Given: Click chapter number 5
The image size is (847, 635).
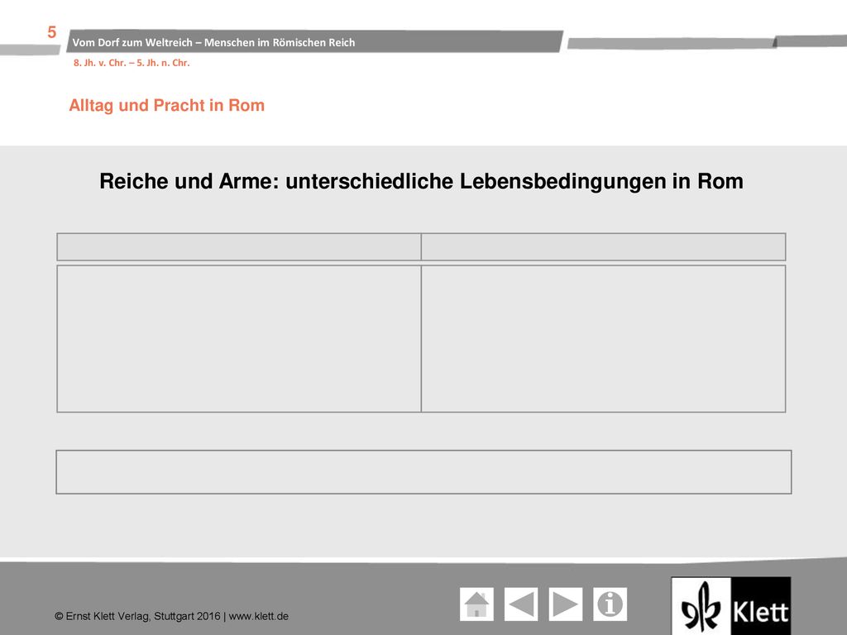Looking at the screenshot, I should coord(52,32).
